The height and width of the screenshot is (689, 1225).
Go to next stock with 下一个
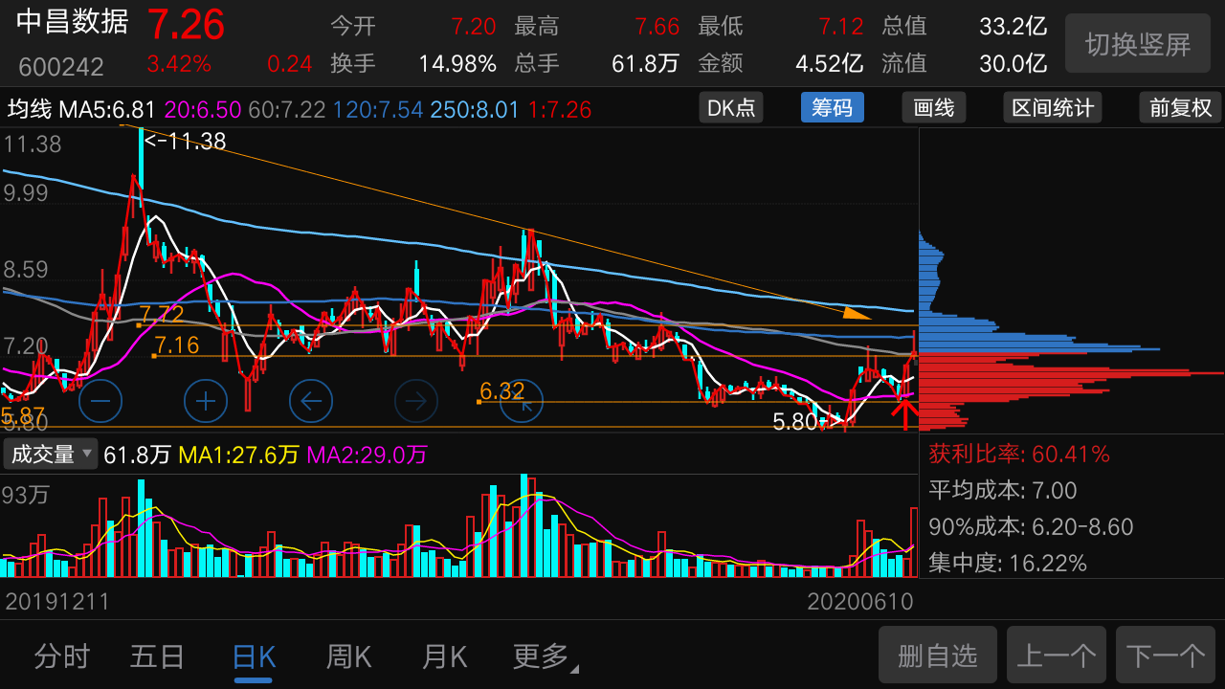pyautogui.click(x=1166, y=656)
